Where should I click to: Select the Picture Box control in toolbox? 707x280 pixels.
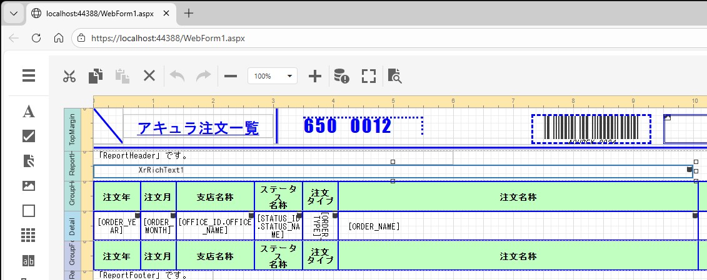[x=29, y=185]
